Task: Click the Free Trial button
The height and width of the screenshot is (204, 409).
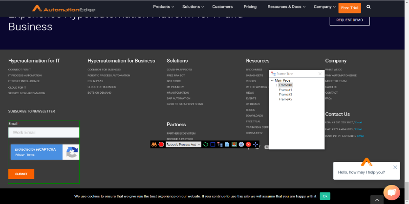Action: 350,8
